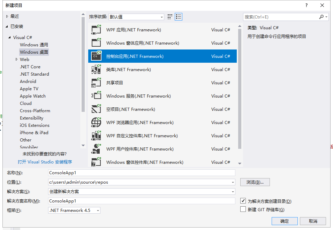This screenshot has height=230, width=333.
Task: Click the search magnifier icon
Action: coord(321,17)
